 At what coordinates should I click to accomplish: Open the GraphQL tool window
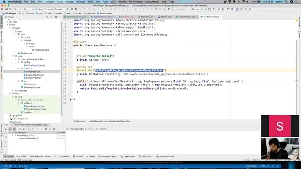[65, 156]
